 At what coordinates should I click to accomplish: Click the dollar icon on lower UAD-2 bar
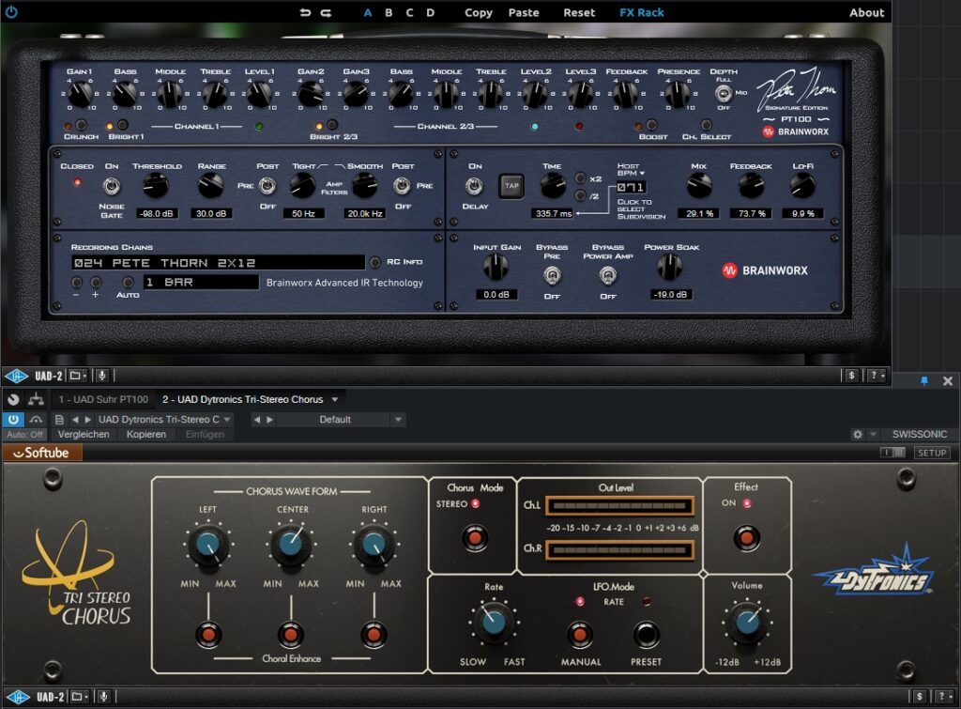(x=919, y=697)
